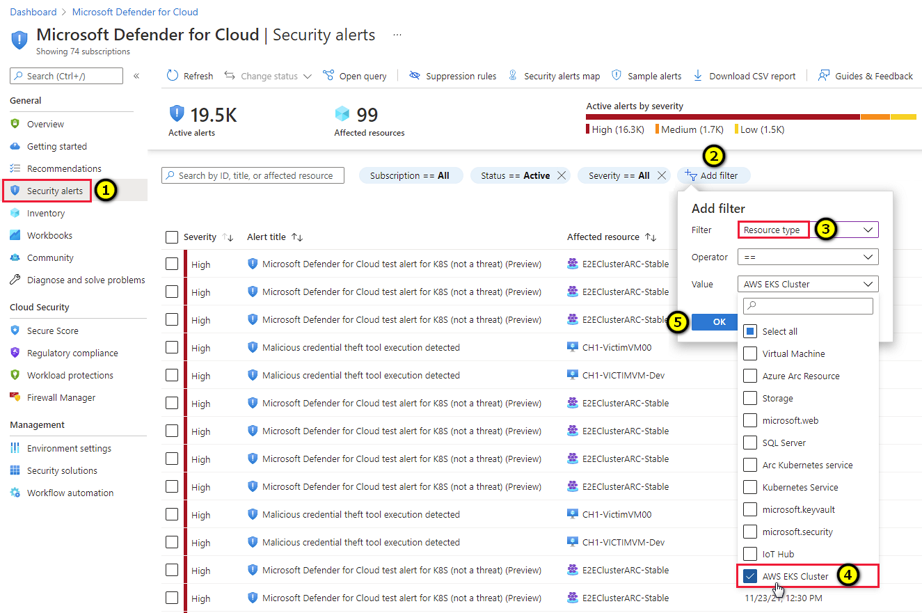The height and width of the screenshot is (613, 922).
Task: Click the Workflow automation gear icon
Action: click(15, 493)
